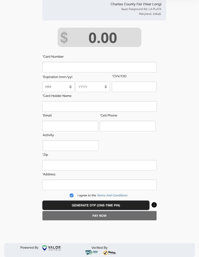Select the Zip code field
Viewport: 199px width, 257px height.
99,165
